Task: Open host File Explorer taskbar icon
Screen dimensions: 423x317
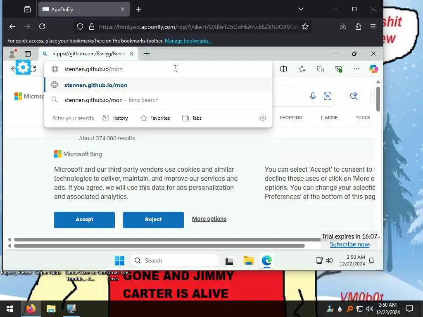Action: 51,309
